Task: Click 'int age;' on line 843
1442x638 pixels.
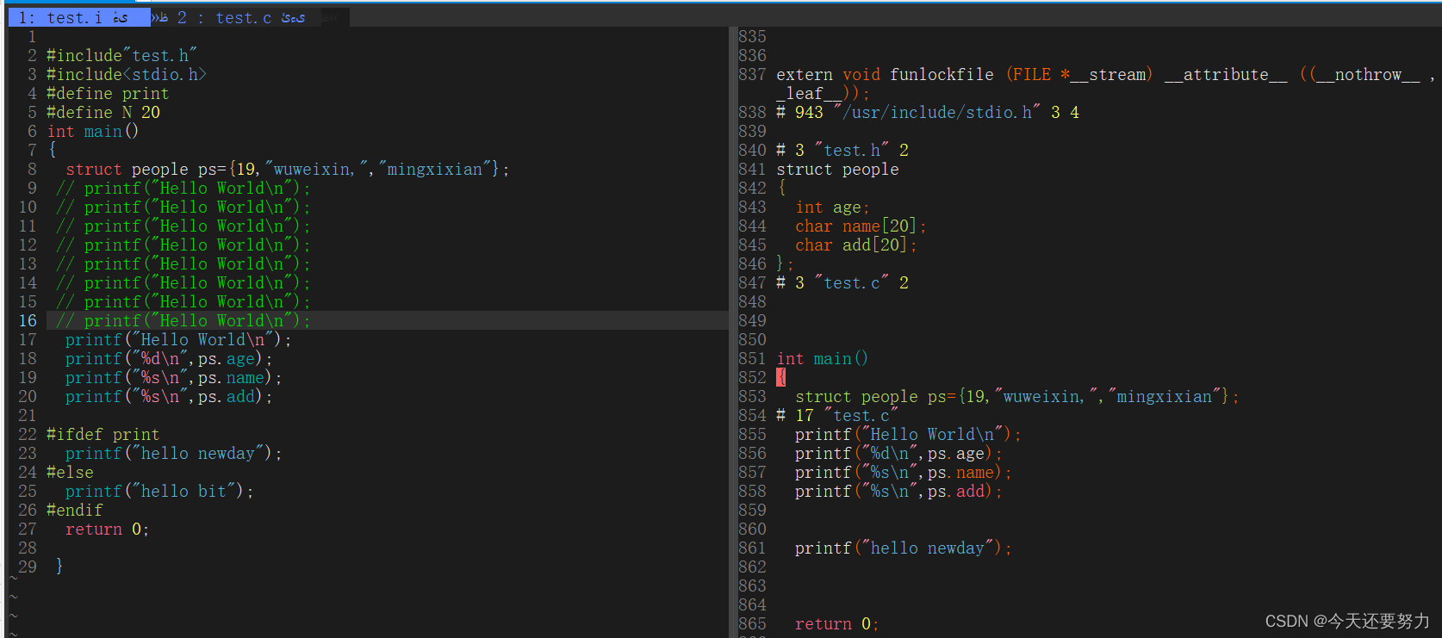Action: click(832, 208)
